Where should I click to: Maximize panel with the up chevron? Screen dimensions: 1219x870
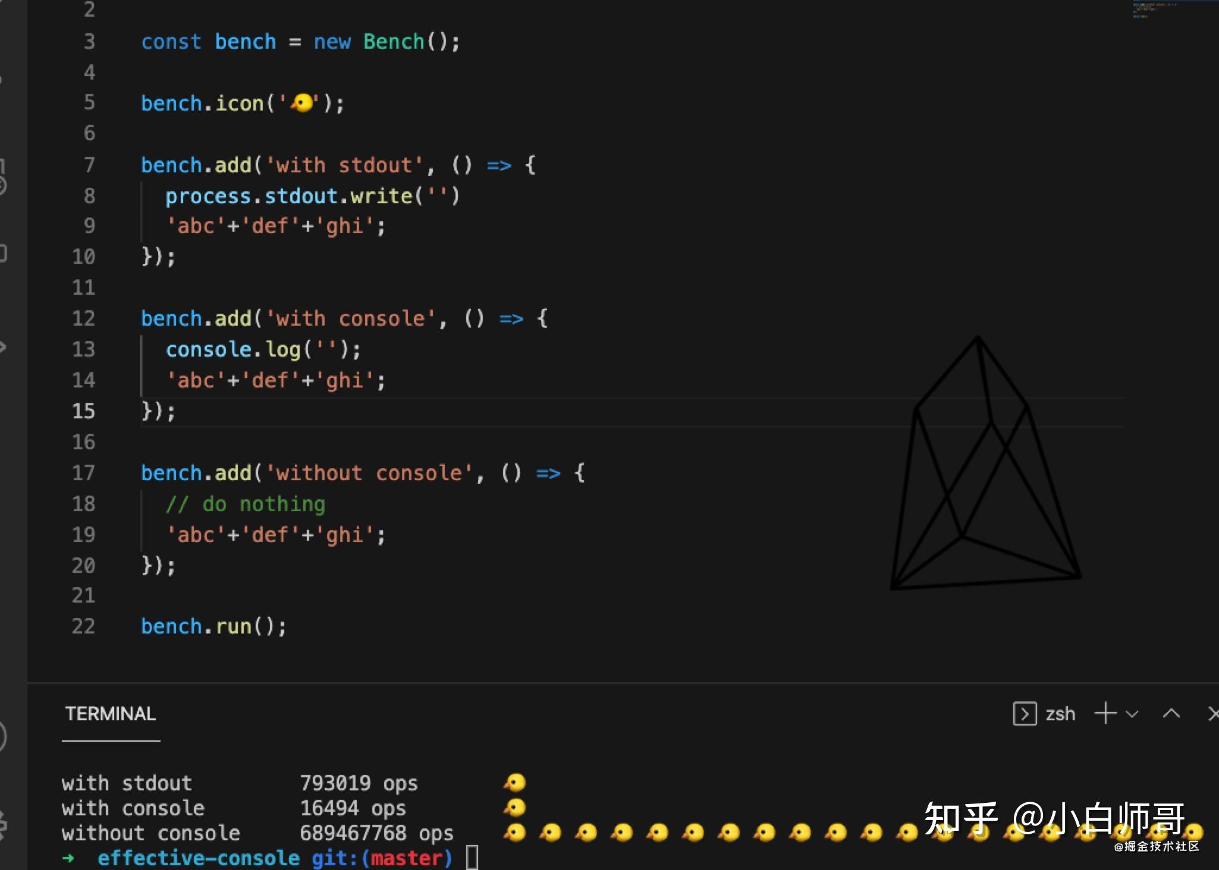(x=1171, y=713)
